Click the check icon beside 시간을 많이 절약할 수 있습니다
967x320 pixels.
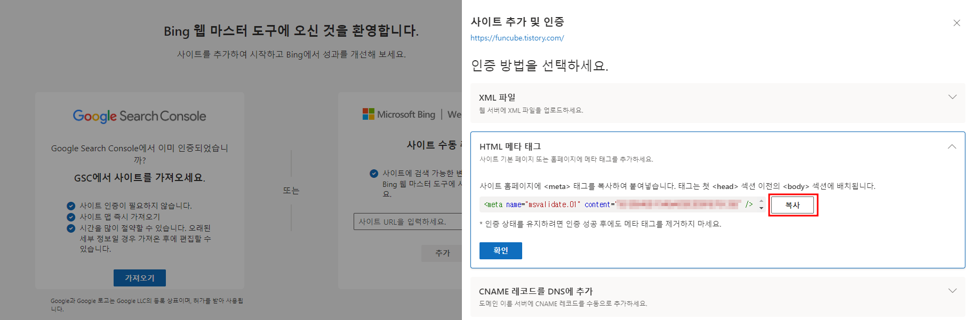71,228
